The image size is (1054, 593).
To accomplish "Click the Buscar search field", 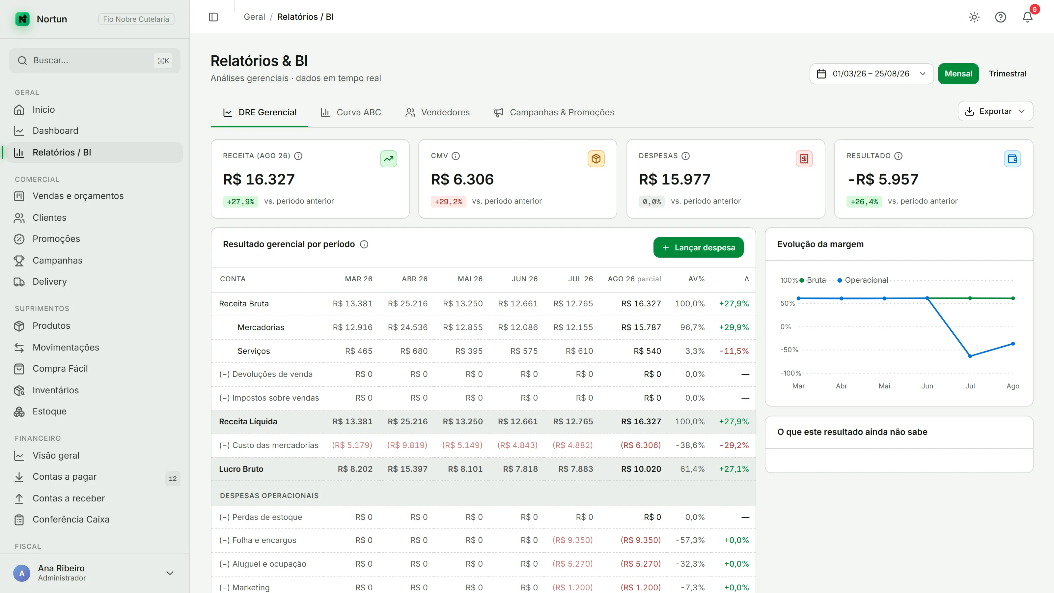I will pos(95,61).
